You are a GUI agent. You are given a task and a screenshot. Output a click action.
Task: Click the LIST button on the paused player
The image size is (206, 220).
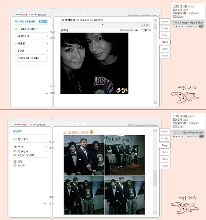201,26
